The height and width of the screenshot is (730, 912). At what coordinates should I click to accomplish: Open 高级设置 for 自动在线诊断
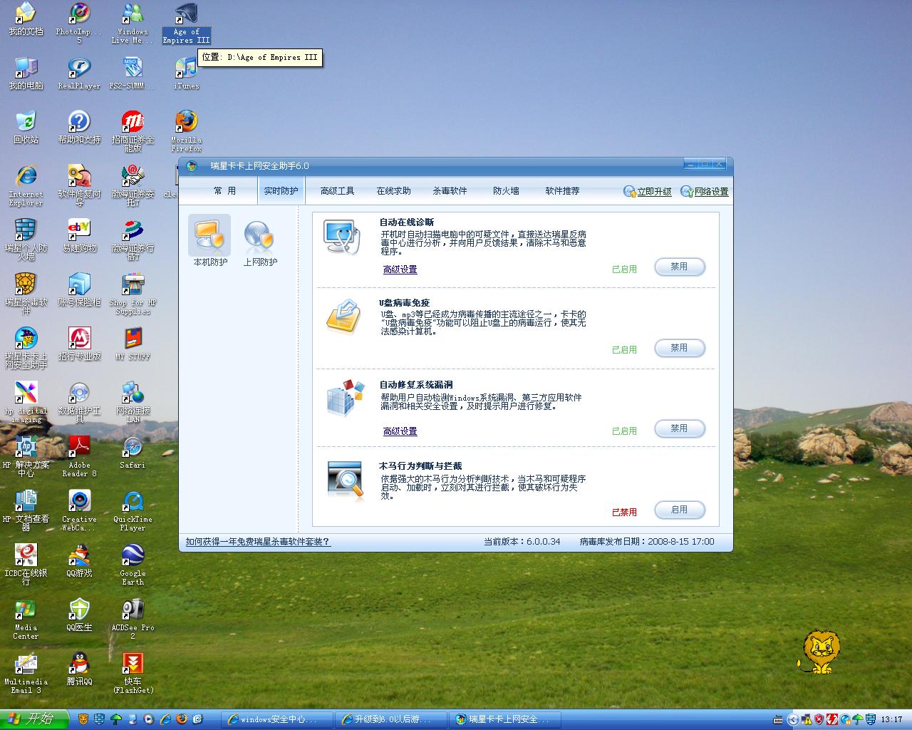coord(400,269)
